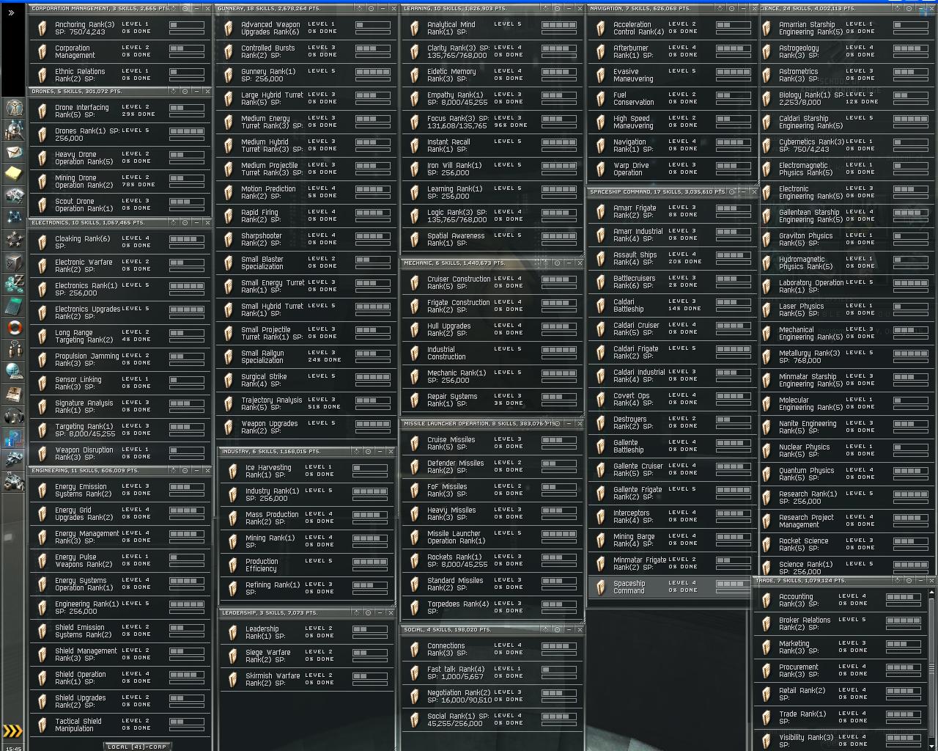938x751 pixels.
Task: Click the skill book icon beside Analytical Mind
Action: click(x=415, y=29)
